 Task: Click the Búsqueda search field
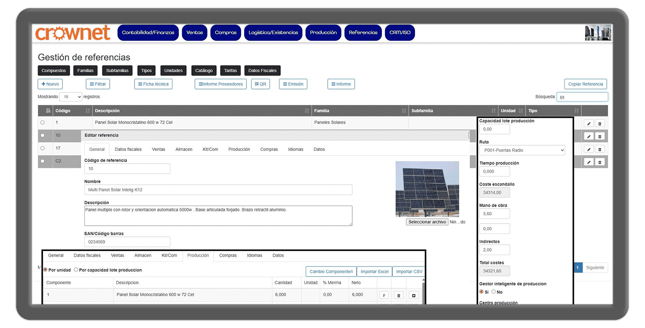point(582,97)
